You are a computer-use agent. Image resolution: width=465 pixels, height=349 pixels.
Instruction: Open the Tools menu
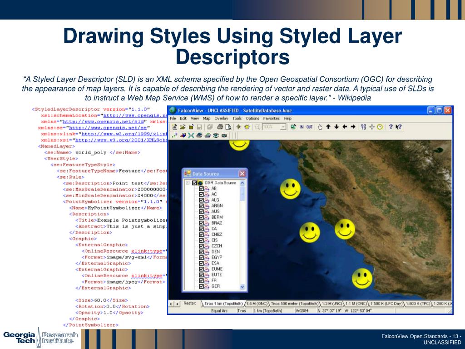(x=237, y=119)
